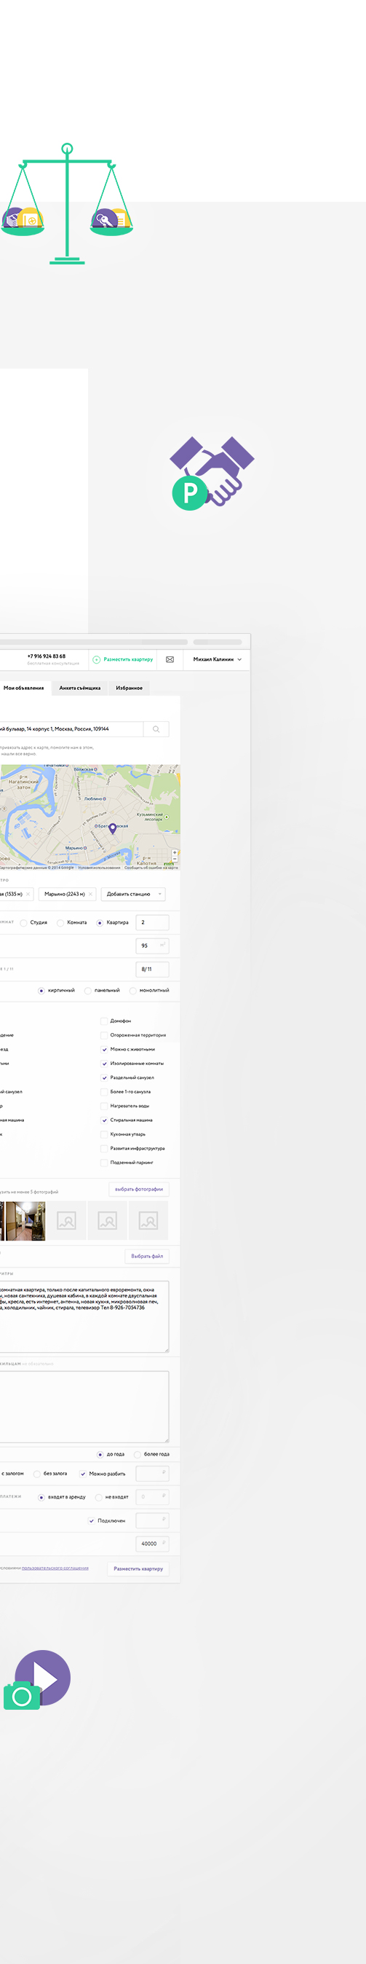The image size is (366, 1964).
Task: Open the mail envelope icon in header
Action: click(x=170, y=659)
